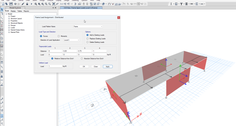236x126 pixels.
Task: Expand the Groups tree node
Action: 9,25
